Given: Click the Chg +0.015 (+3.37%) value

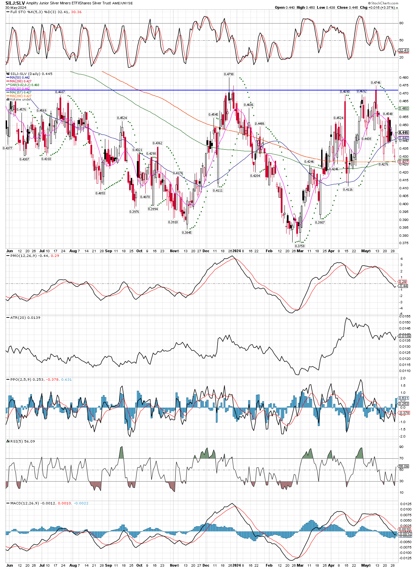Looking at the screenshot, I should 377,7.
